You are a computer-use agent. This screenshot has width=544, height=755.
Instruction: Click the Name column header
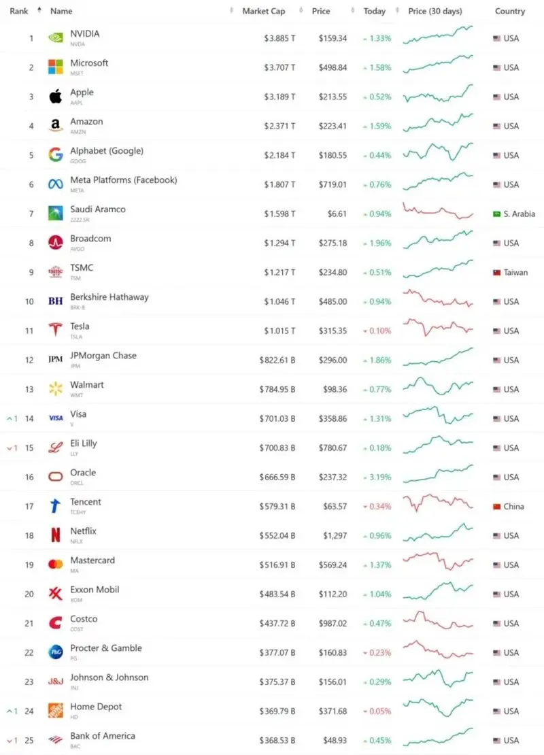pos(61,11)
